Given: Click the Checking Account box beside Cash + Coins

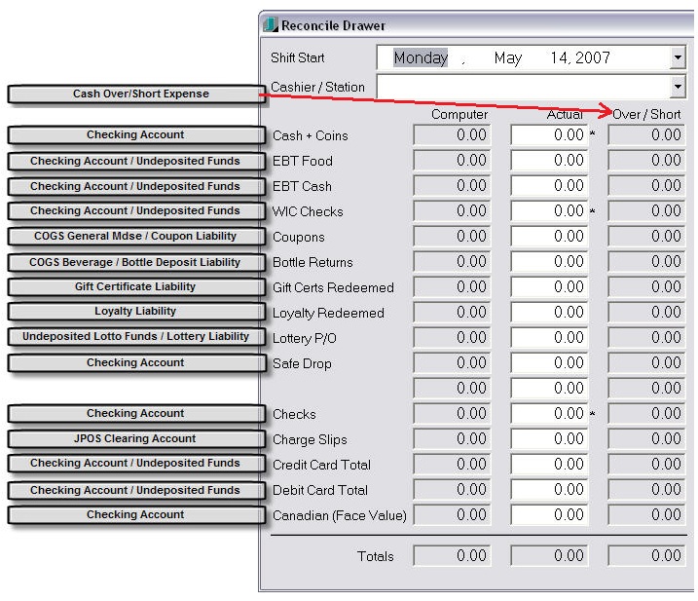Looking at the screenshot, I should pyautogui.click(x=136, y=134).
